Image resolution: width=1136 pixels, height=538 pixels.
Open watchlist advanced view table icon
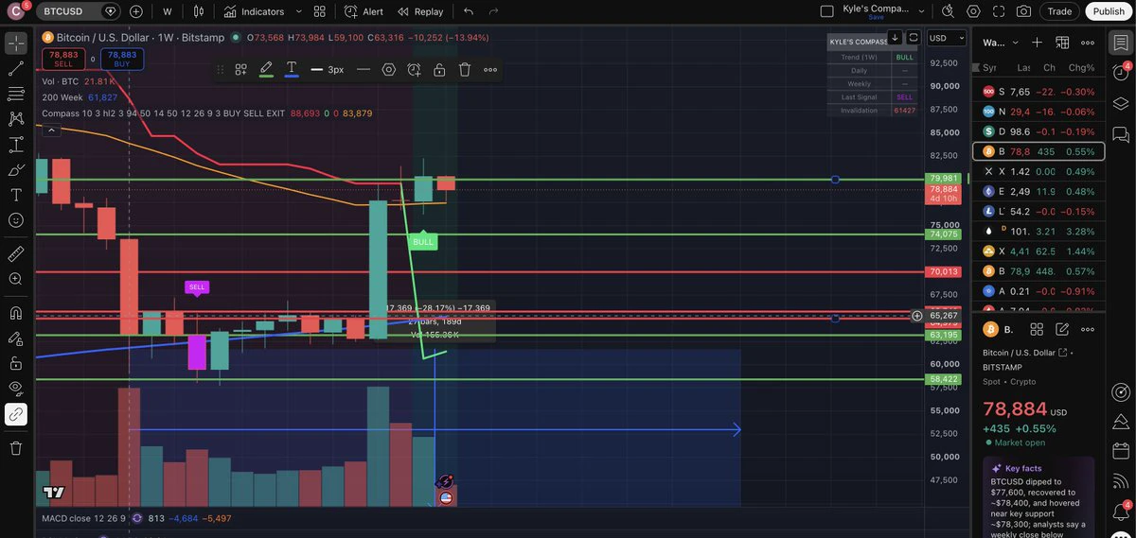(x=1062, y=43)
